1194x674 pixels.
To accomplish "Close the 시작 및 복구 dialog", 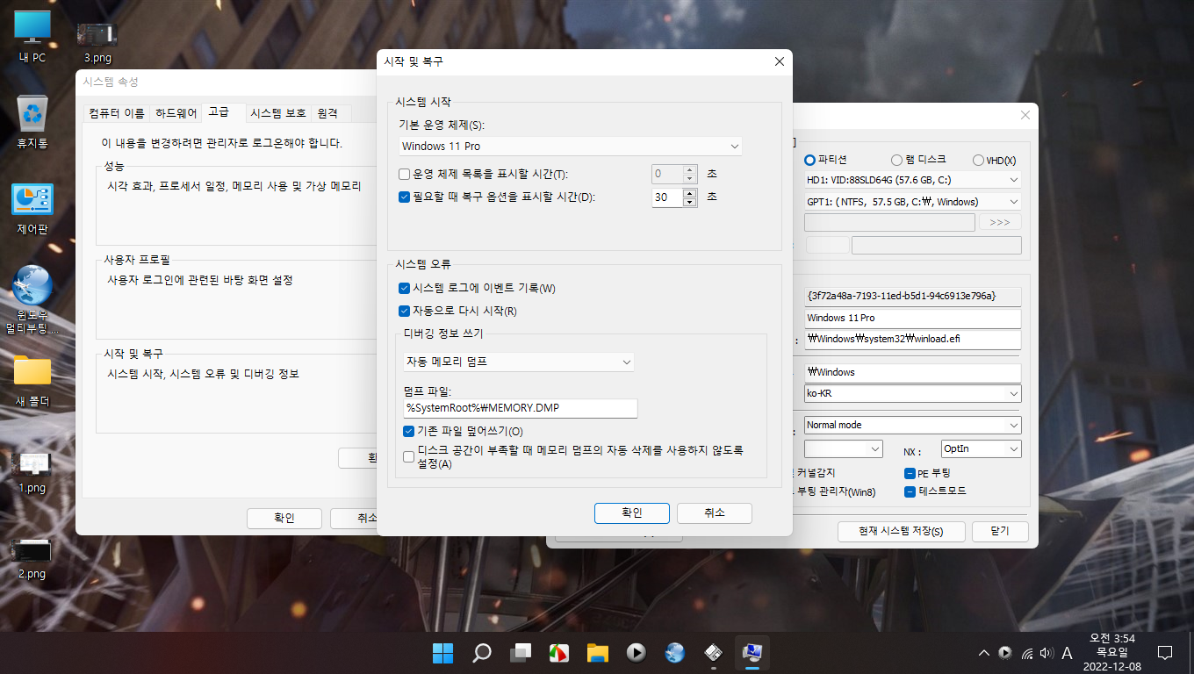I will click(778, 61).
